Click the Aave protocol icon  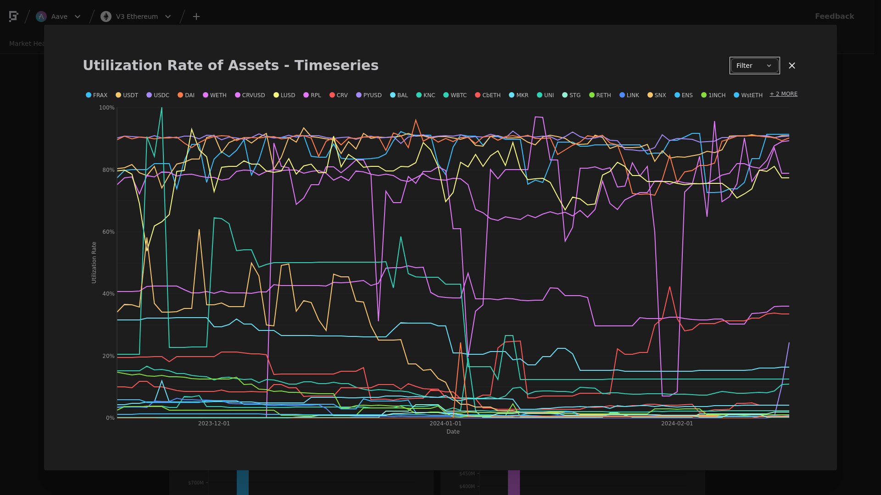pos(41,16)
